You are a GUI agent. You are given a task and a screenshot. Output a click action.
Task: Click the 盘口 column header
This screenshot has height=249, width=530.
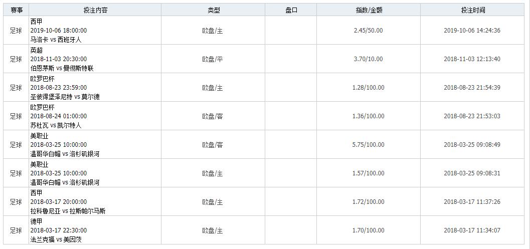[291, 10]
